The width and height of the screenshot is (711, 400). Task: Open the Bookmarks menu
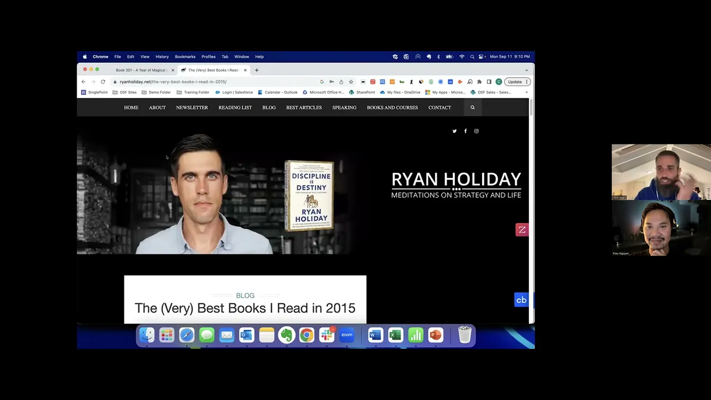coord(185,57)
